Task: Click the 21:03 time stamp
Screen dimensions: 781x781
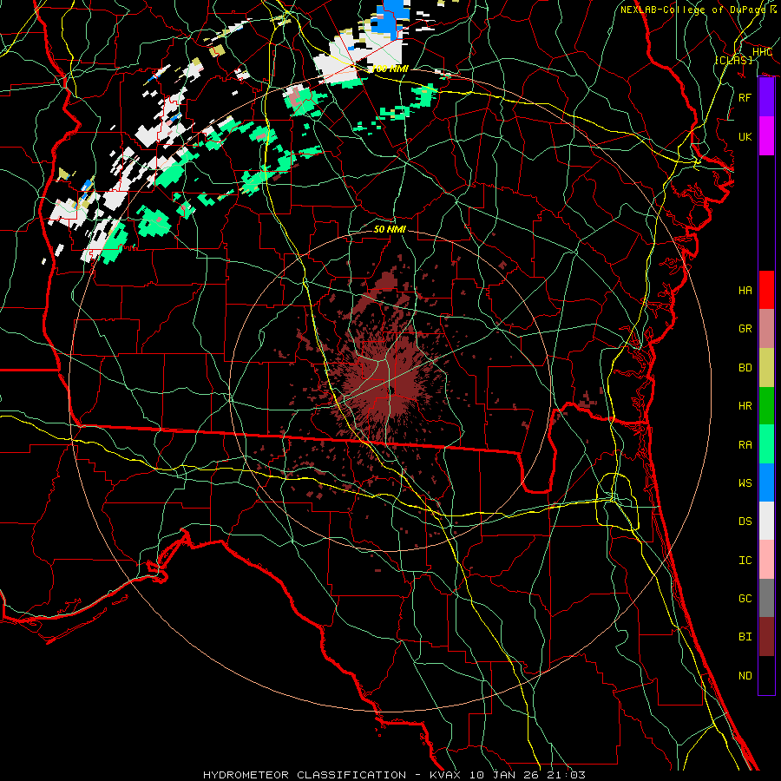Action: tap(568, 775)
